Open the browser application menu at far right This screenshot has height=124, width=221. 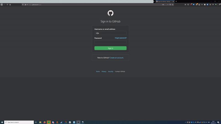pos(220,4)
